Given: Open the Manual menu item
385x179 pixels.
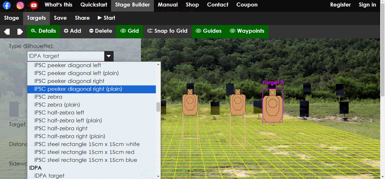Looking at the screenshot, I should (168, 5).
